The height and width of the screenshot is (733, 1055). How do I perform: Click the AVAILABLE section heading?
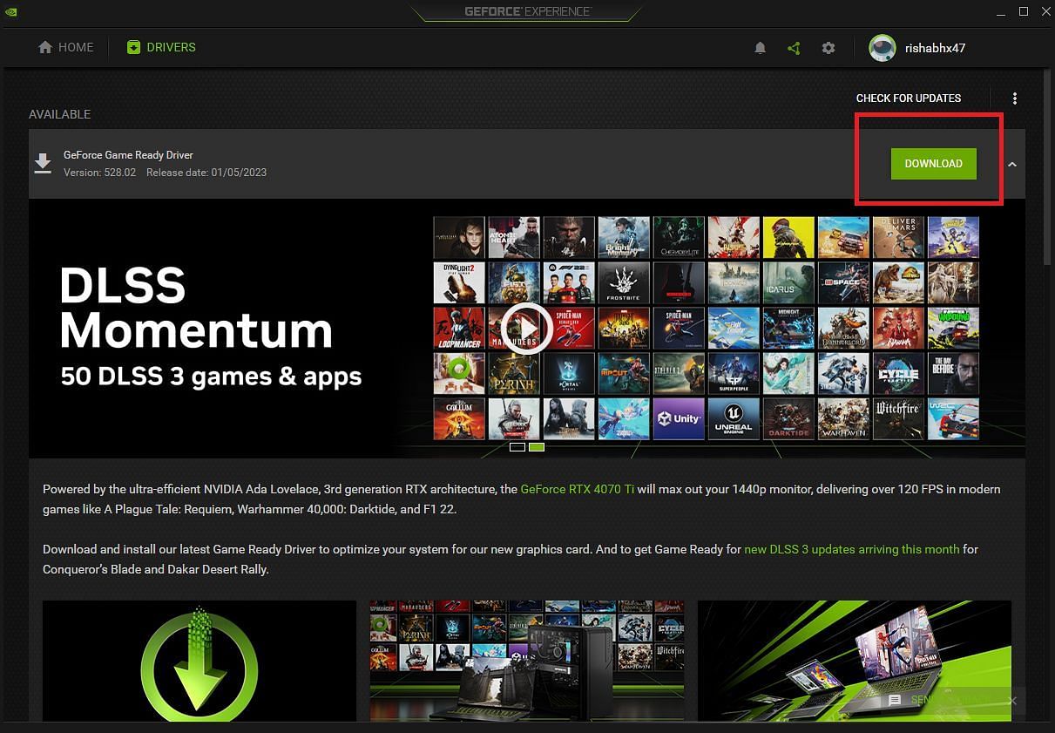pyautogui.click(x=59, y=114)
